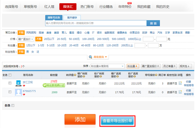Click the heart icon under 879665775
Viewport: 195px width, 128px height.
click(x=24, y=95)
